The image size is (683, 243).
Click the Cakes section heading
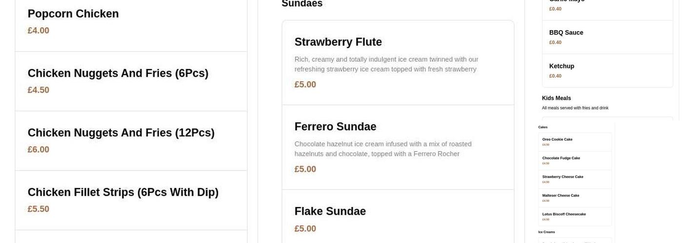(542, 127)
